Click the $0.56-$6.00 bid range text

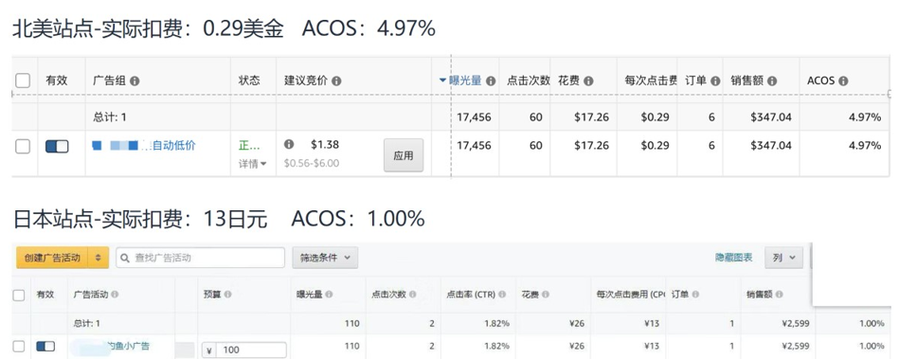click(312, 163)
